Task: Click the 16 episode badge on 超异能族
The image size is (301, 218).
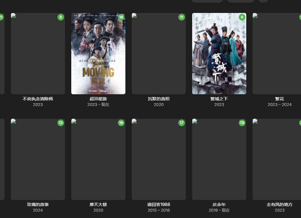Action: (121, 17)
